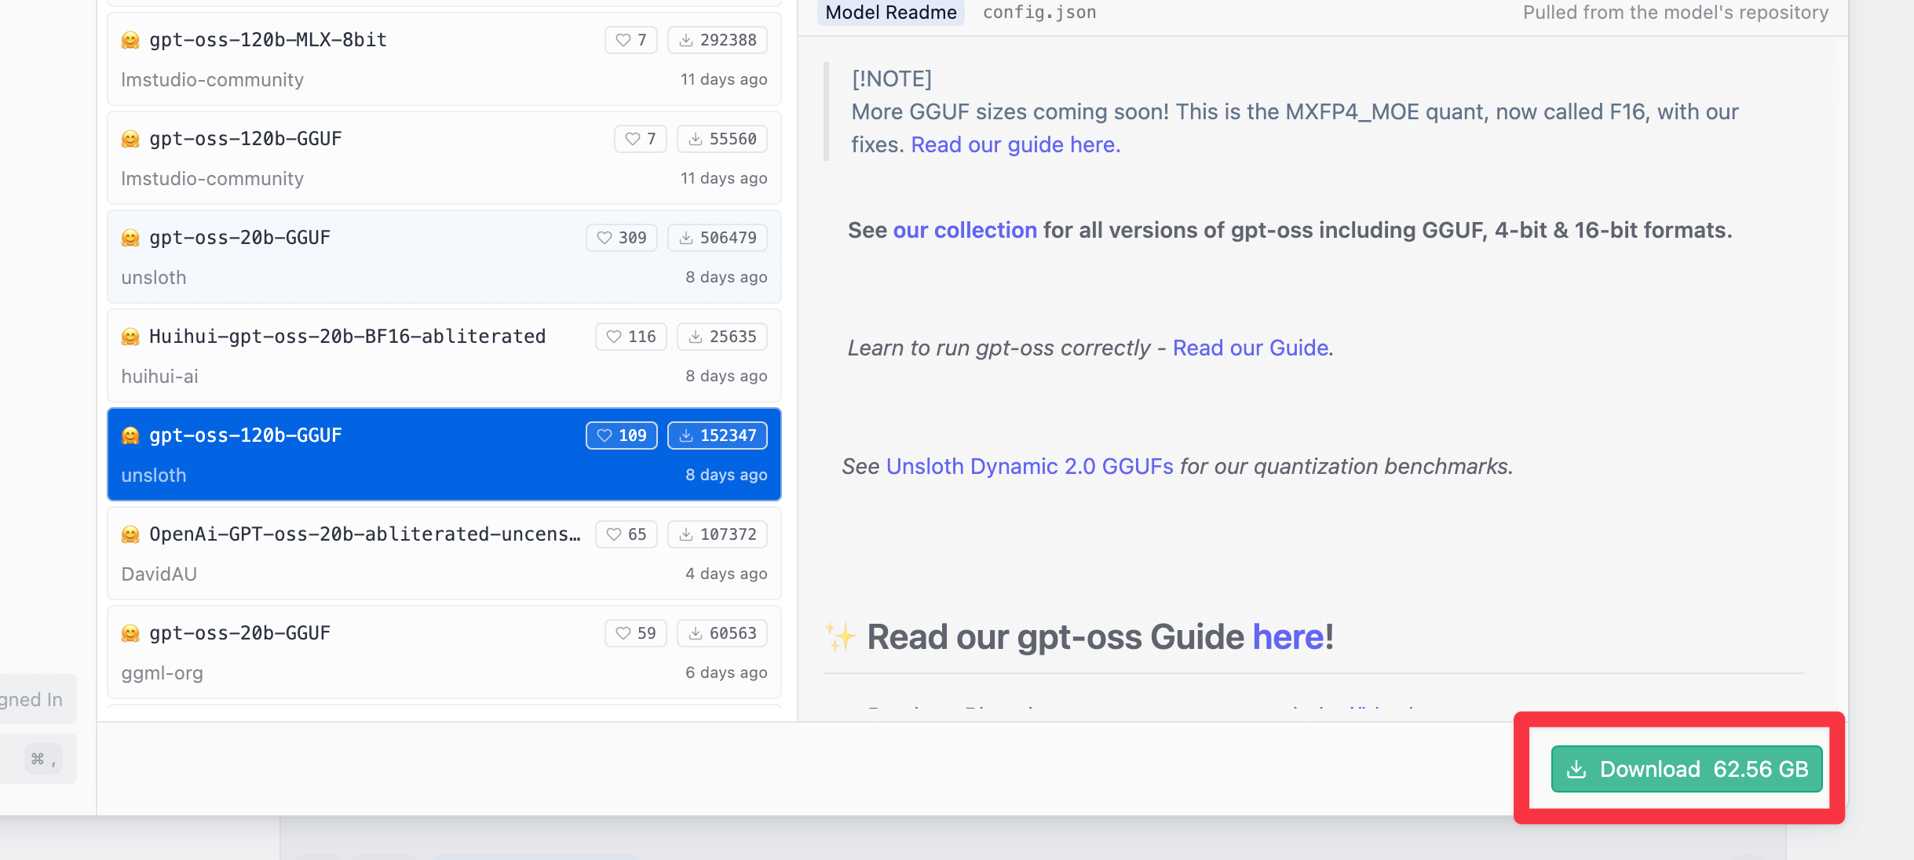Click likes badge on gpt-oss-120b-MLX-8bit

click(x=630, y=40)
